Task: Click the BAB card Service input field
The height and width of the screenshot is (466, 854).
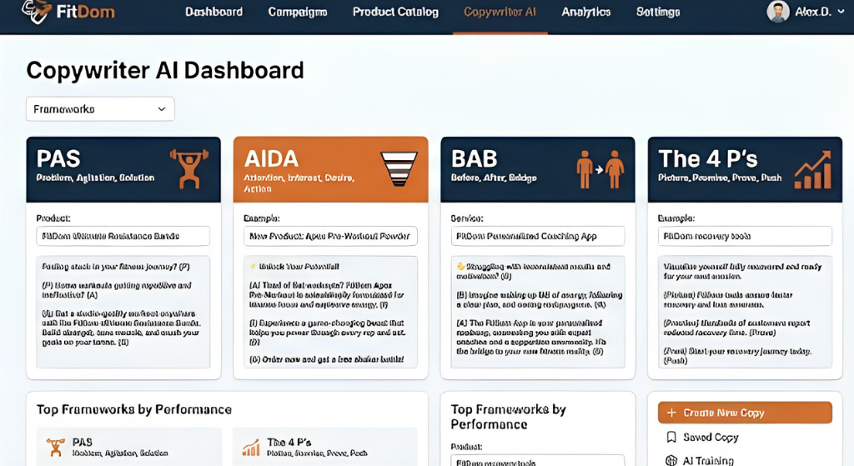Action: coord(538,236)
